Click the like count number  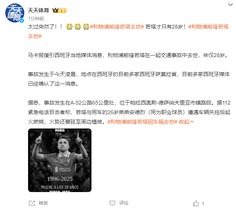[203, 203]
